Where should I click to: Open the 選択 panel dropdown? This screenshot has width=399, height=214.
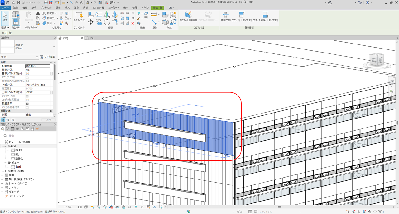(5, 28)
